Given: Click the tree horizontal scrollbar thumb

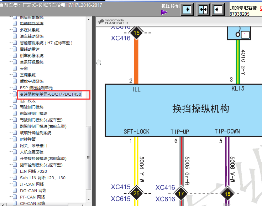Looking at the screenshot, I should [38, 205].
